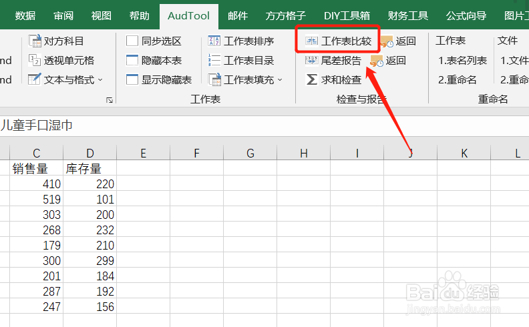Select column C header
529x327 pixels.
(37, 153)
